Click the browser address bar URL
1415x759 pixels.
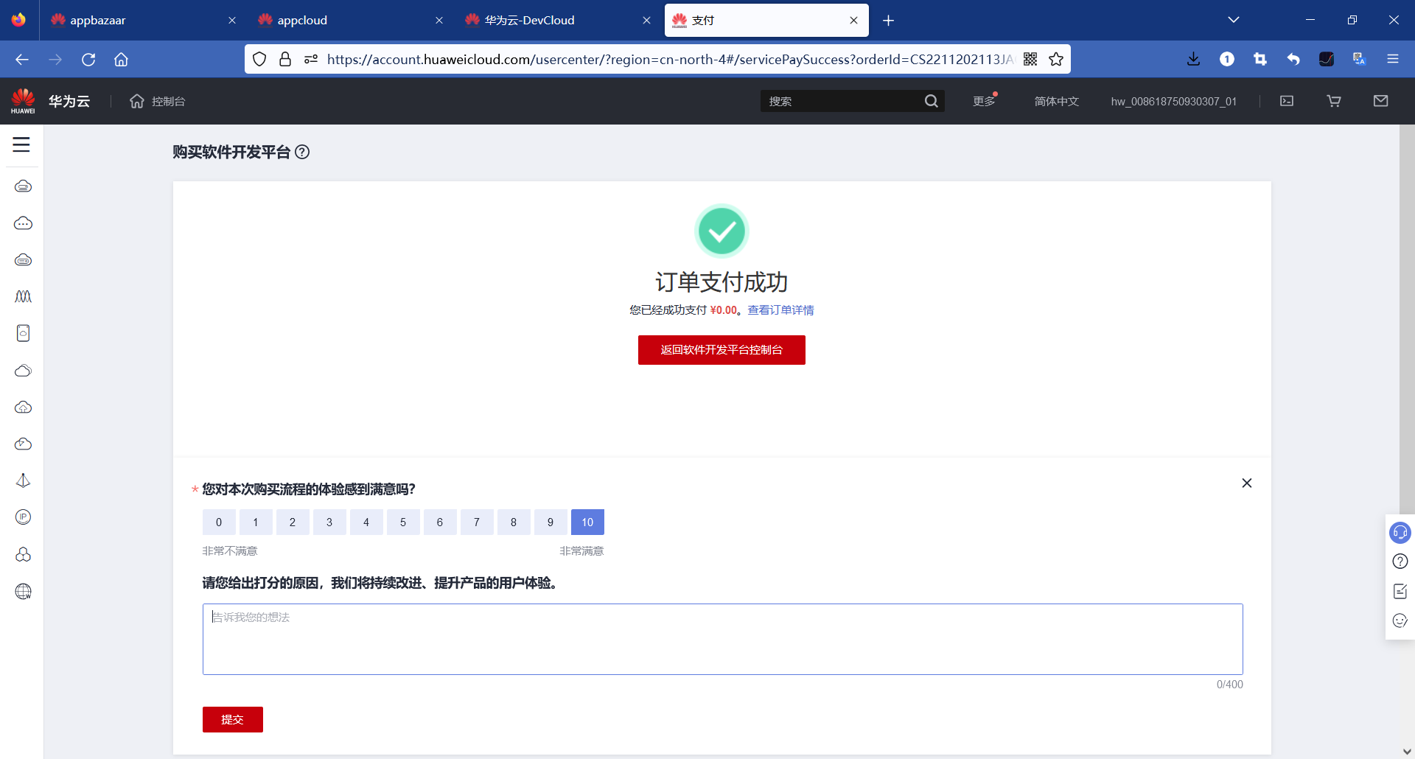[670, 59]
